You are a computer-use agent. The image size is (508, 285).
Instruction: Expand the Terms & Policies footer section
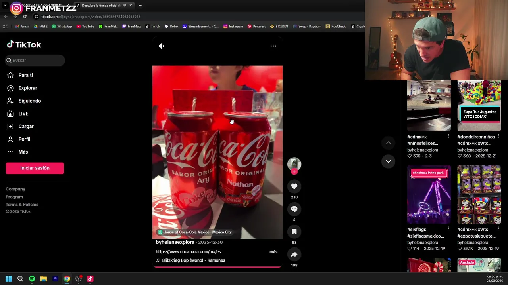[22, 205]
